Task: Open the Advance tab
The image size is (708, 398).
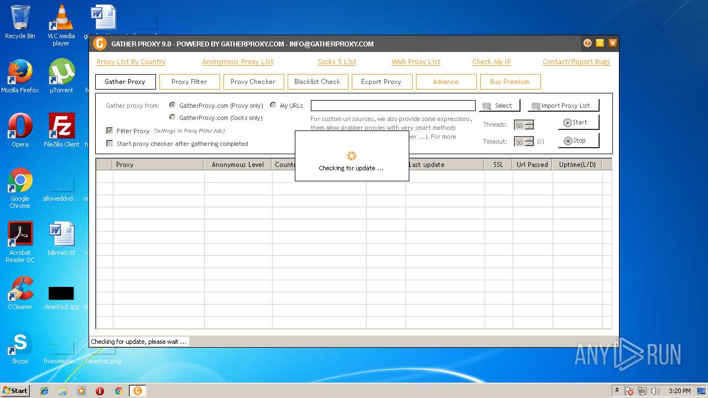Action: pyautogui.click(x=446, y=82)
